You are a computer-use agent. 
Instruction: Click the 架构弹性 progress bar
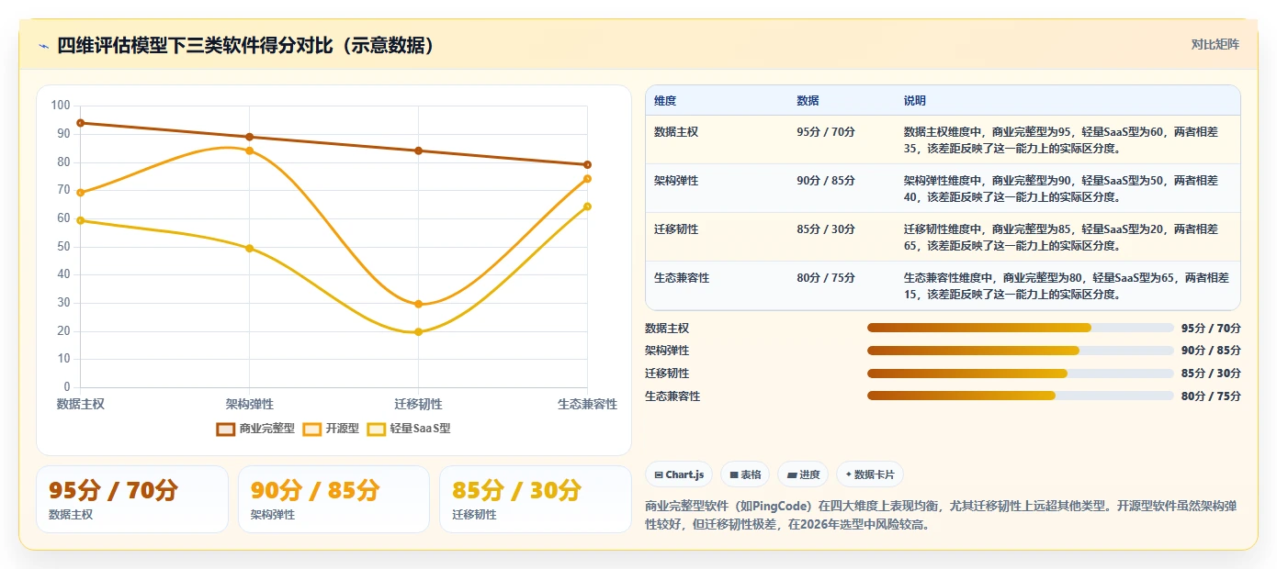(1021, 351)
